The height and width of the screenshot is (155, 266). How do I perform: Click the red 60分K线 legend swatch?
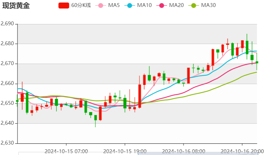coord(64,6)
